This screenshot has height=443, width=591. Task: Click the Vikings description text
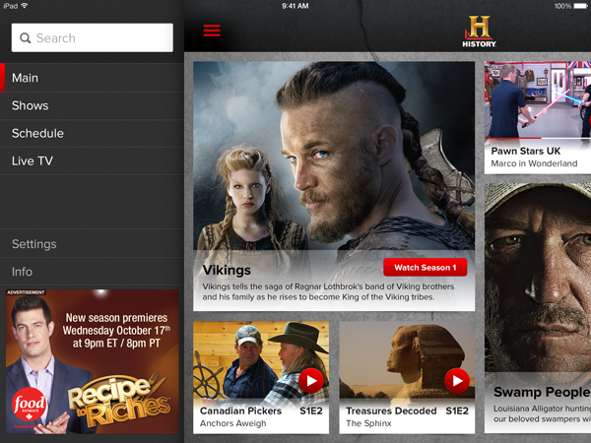(x=328, y=291)
